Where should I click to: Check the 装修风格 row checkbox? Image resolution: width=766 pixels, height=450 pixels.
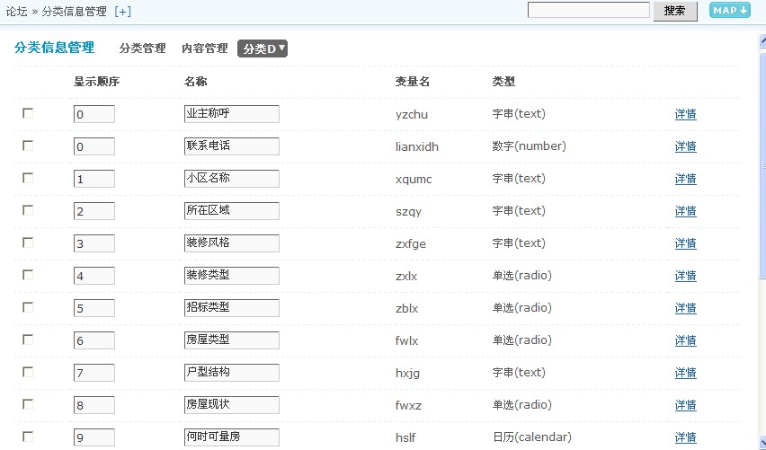coord(28,243)
